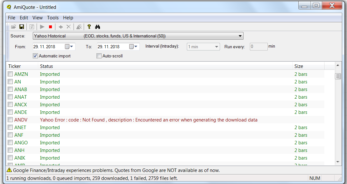This screenshot has width=347, height=184.
Task: Enable the Auto-scroll checkbox
Action: 99,56
